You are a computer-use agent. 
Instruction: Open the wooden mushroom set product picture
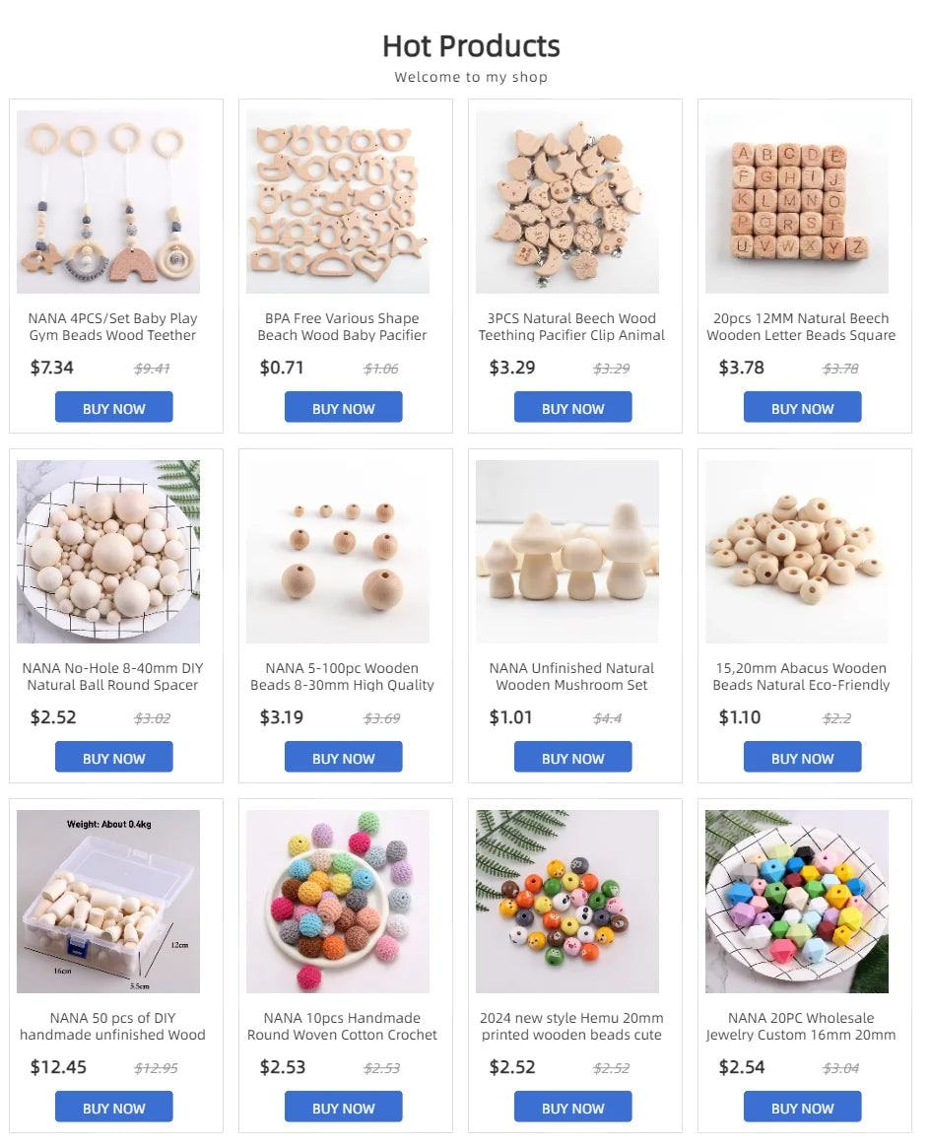click(567, 552)
